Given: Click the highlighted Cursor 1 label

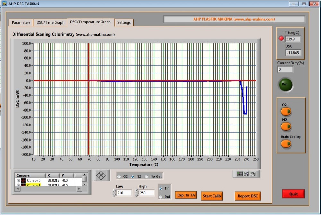Looking at the screenshot, I should 34,185.
